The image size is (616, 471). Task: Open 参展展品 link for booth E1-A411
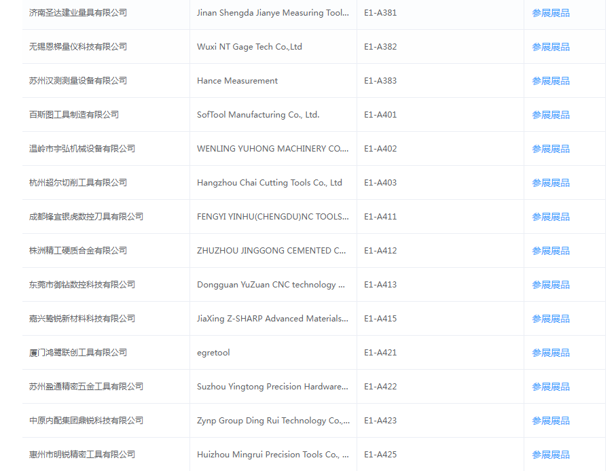click(550, 217)
